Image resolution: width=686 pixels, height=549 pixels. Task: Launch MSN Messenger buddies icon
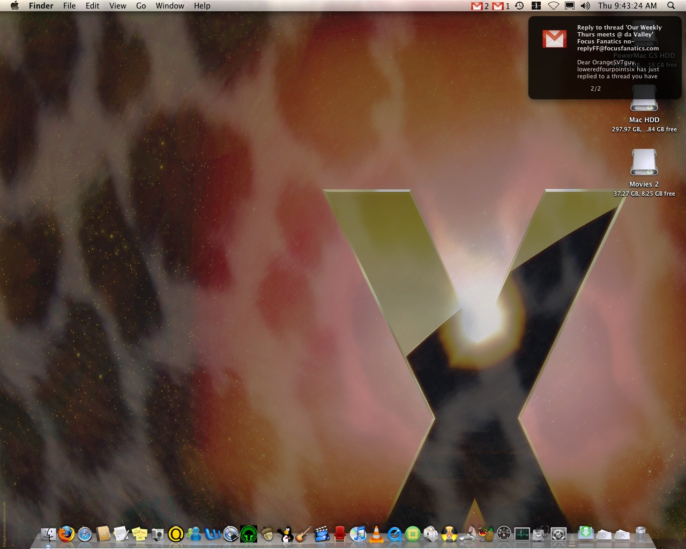pyautogui.click(x=194, y=534)
